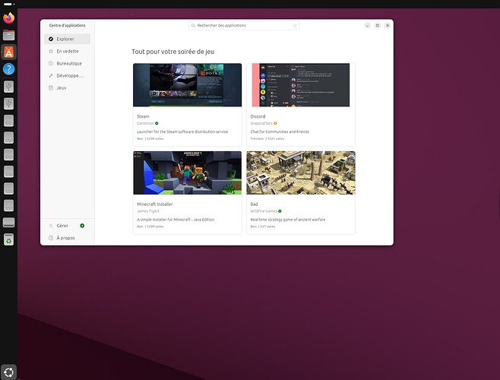500x380 pixels.
Task: Click the compass icon beside Explorer
Action: tap(51, 39)
